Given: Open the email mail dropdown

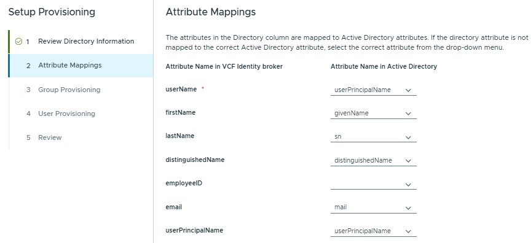Looking at the screenshot, I should click(x=373, y=207).
